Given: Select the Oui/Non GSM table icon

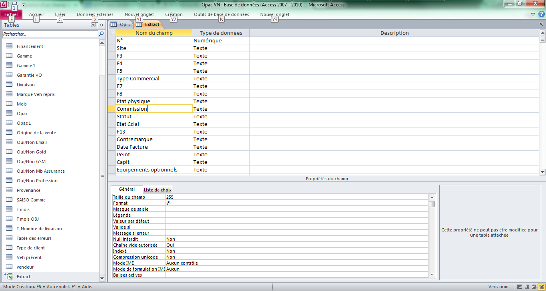Looking at the screenshot, I should [9, 161].
